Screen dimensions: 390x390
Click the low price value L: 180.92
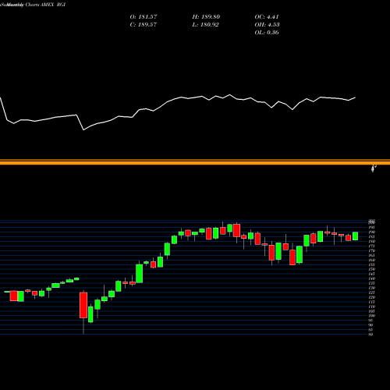click(205, 25)
